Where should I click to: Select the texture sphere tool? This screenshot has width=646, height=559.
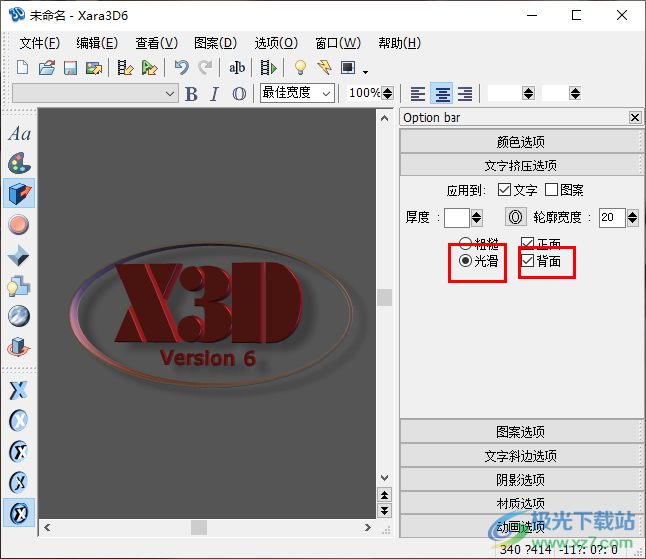click(19, 316)
